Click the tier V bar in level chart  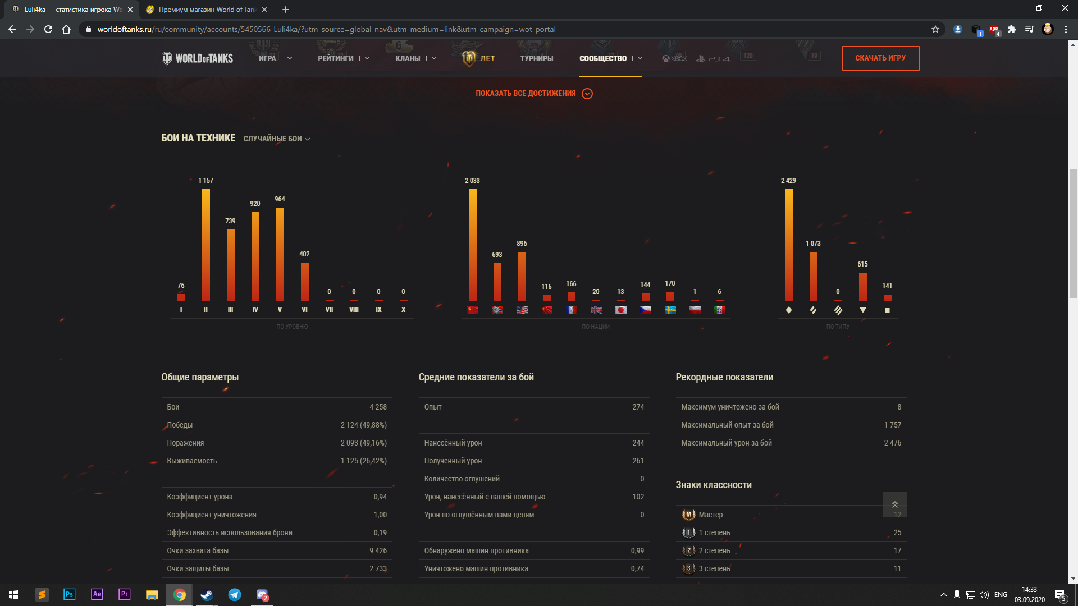point(280,255)
